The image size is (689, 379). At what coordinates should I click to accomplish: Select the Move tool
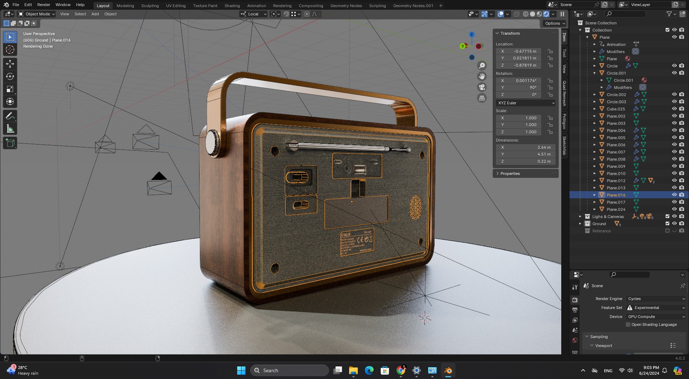point(10,64)
